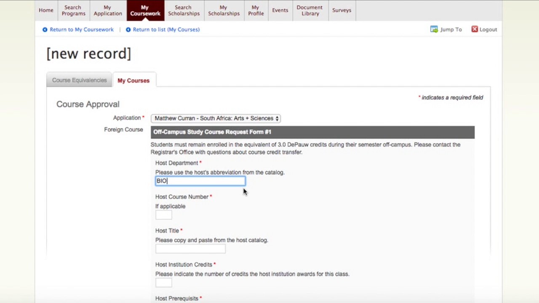This screenshot has width=539, height=303.
Task: Go to My Scholarships
Action: pyautogui.click(x=224, y=10)
